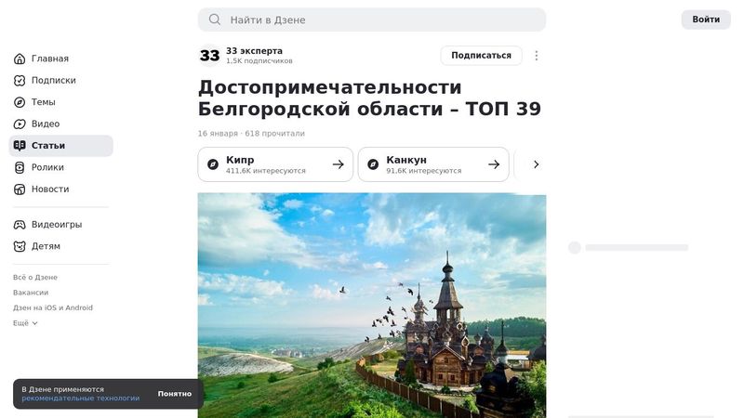Open the Видео play icon
This screenshot has width=744, height=418.
(20, 124)
